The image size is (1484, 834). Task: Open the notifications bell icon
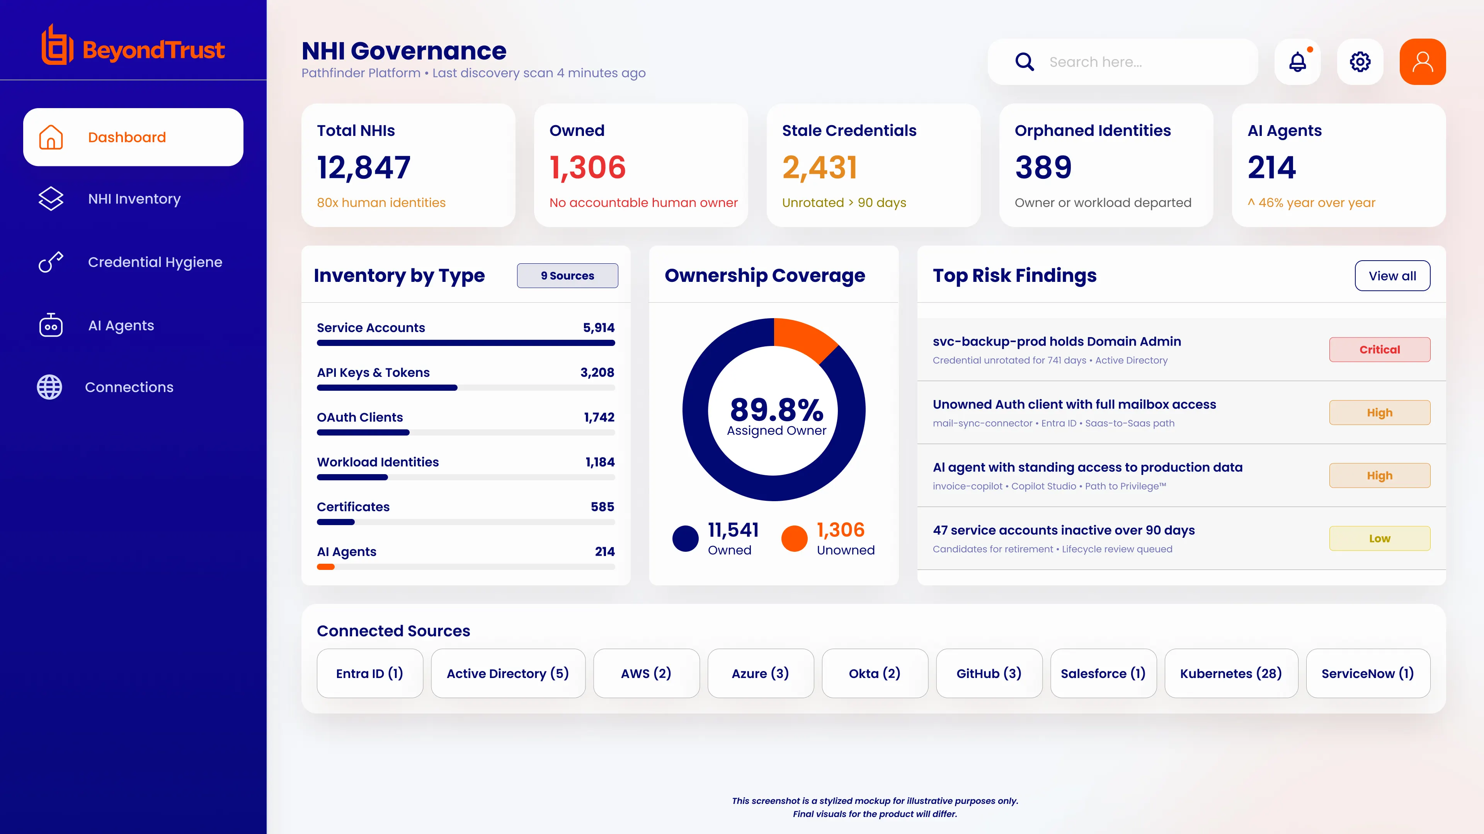click(1297, 62)
